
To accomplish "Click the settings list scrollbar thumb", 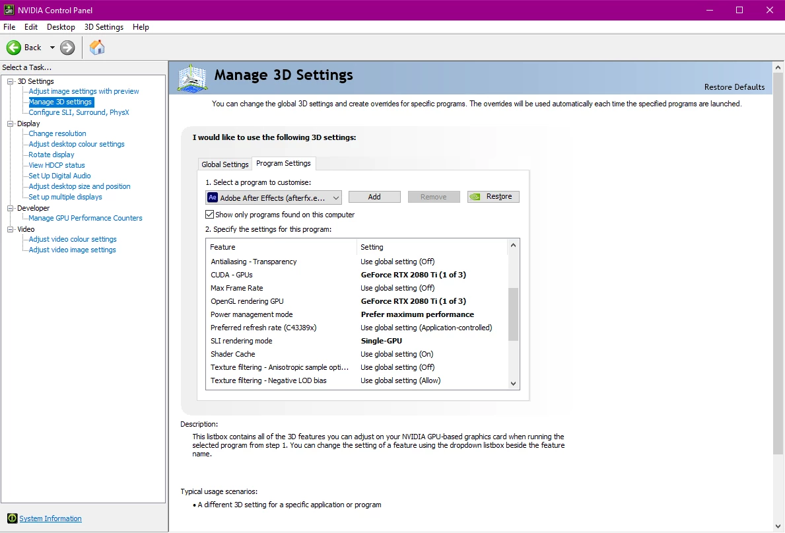I will [x=513, y=314].
